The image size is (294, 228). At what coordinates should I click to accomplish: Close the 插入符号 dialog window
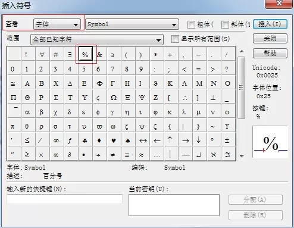(x=279, y=4)
